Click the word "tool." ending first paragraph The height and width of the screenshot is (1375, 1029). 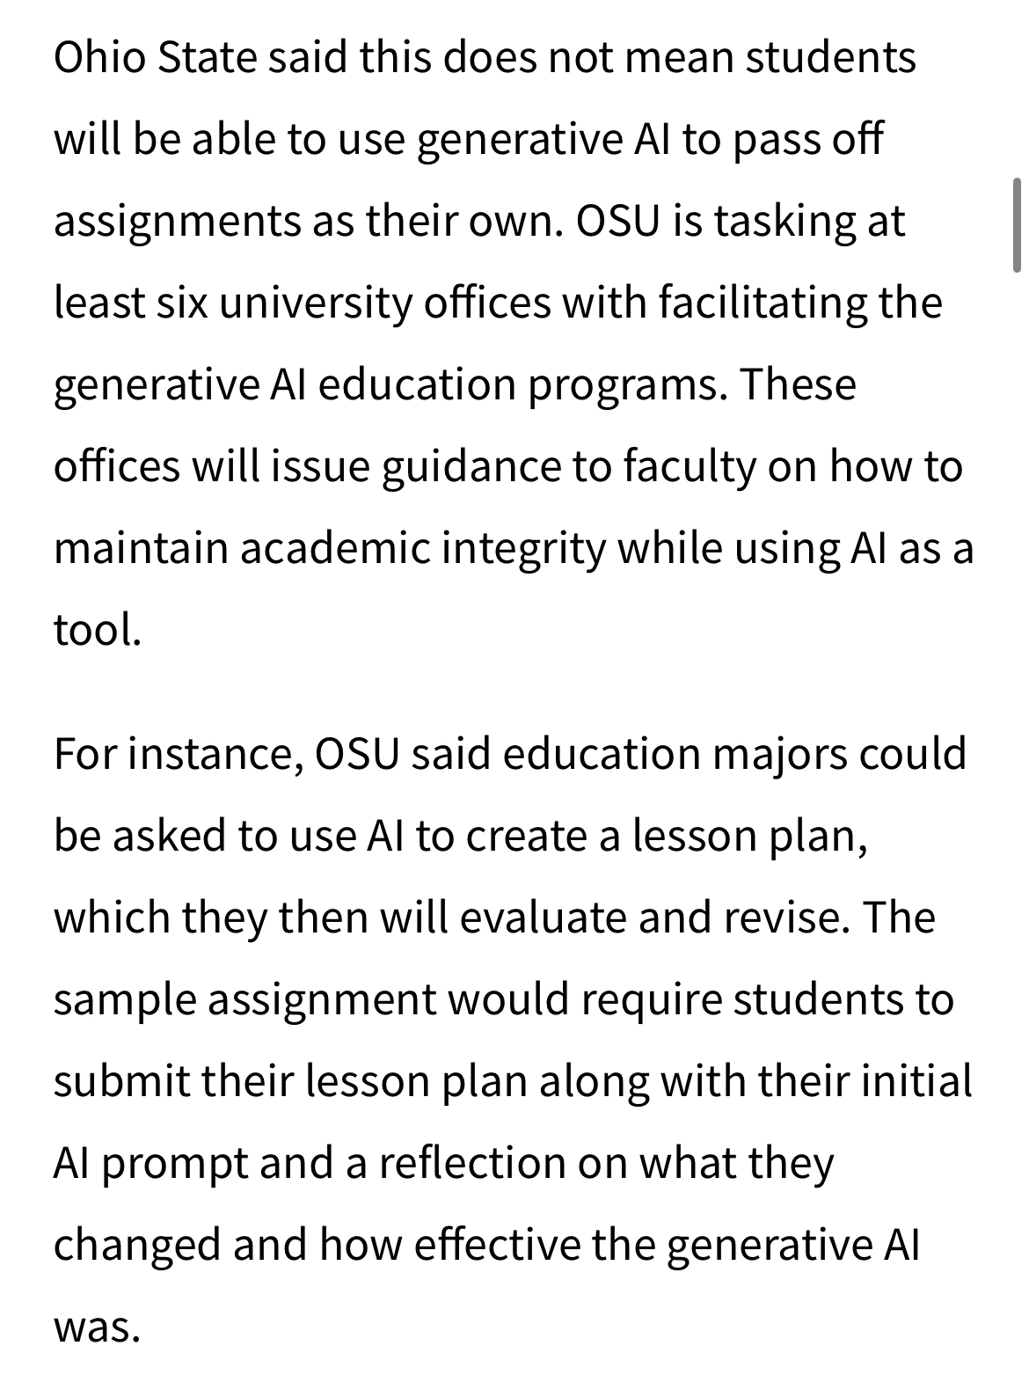click(98, 629)
